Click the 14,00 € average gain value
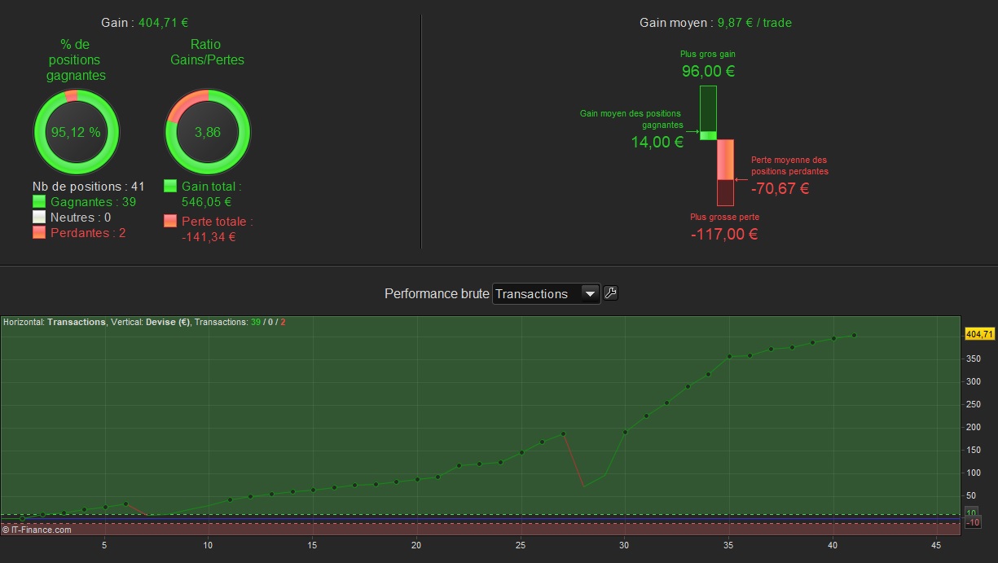Viewport: 998px width, 563px height. tap(657, 142)
